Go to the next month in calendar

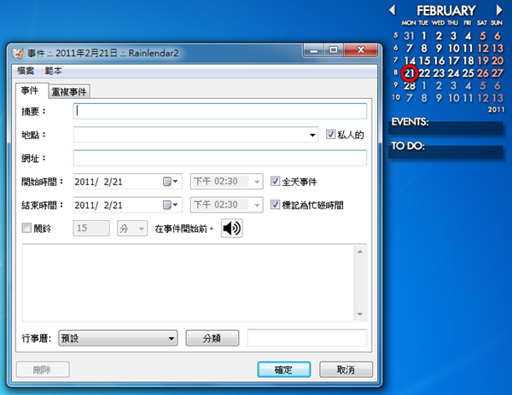pos(499,10)
